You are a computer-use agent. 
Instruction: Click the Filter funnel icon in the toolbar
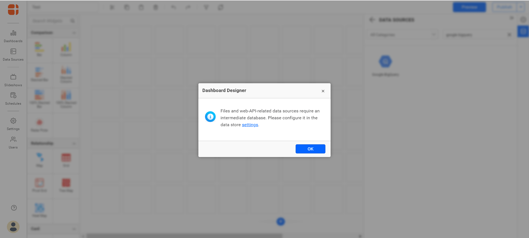point(206,7)
